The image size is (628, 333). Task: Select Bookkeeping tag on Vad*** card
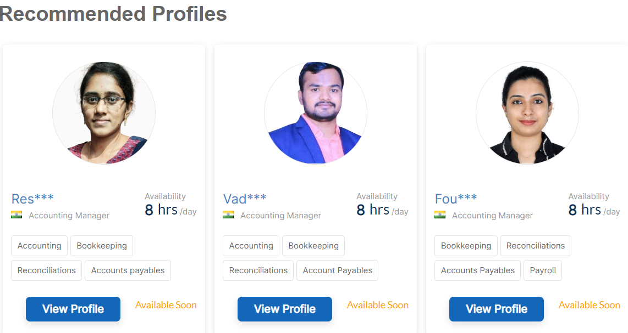313,246
